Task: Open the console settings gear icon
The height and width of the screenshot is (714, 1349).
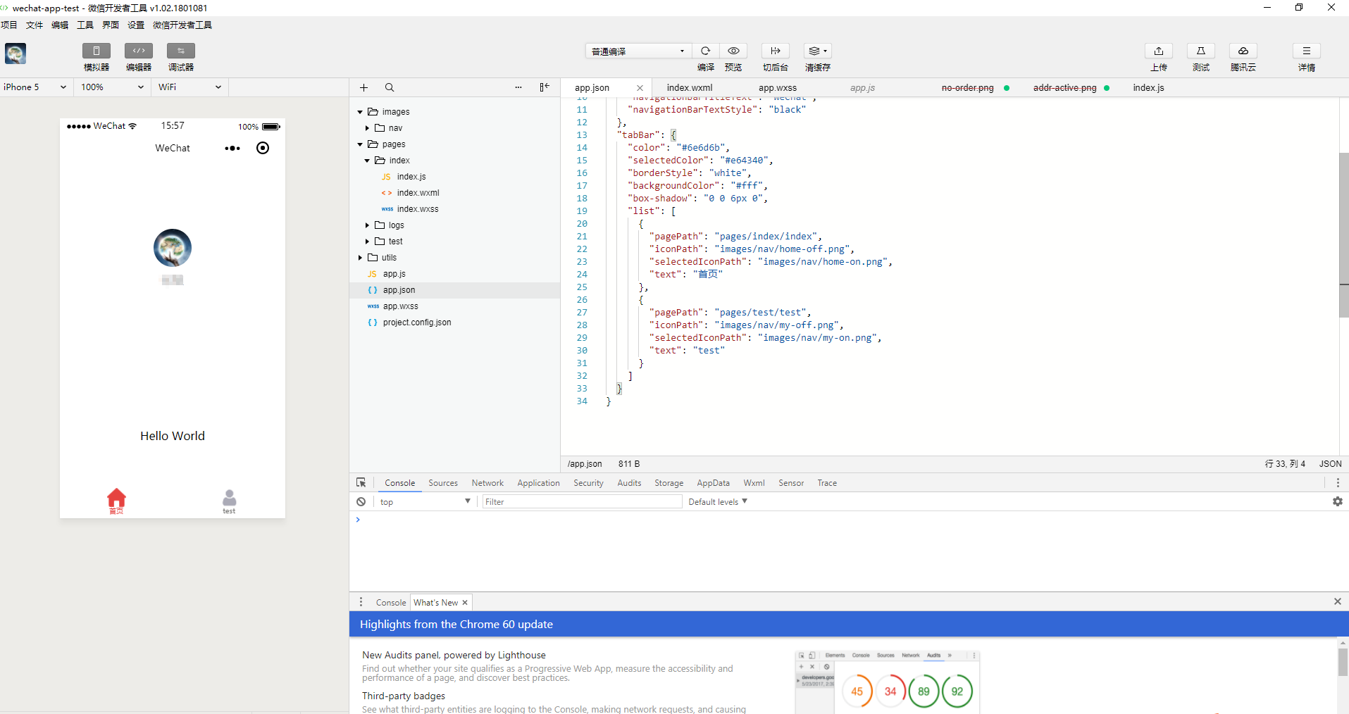Action: [1338, 501]
